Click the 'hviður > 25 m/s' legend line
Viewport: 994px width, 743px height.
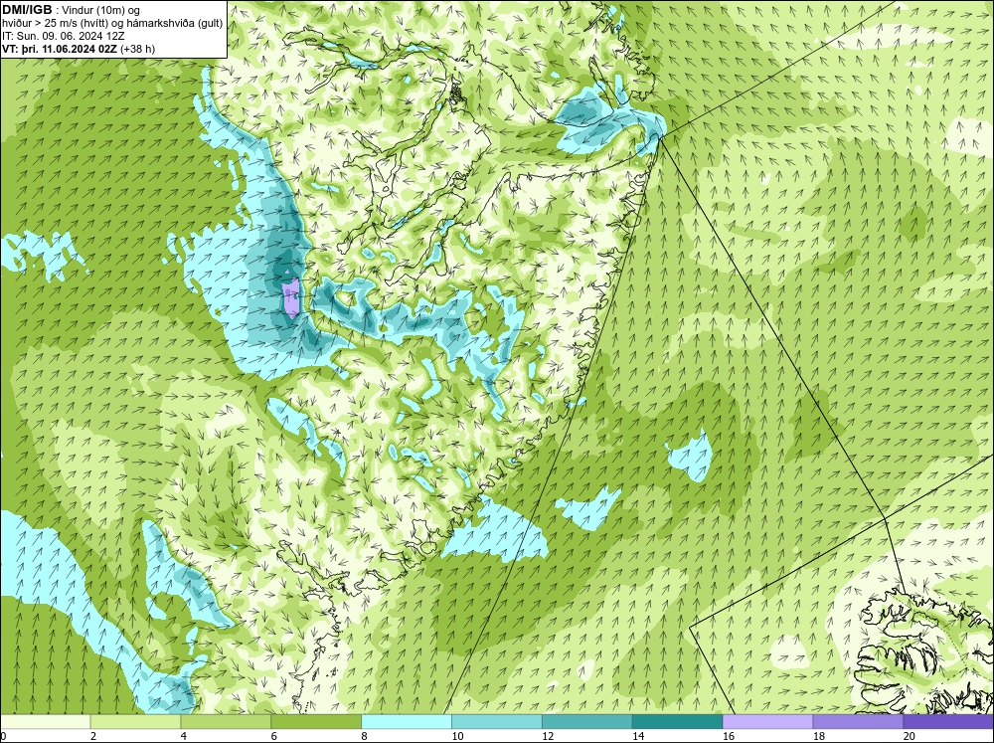tap(112, 23)
